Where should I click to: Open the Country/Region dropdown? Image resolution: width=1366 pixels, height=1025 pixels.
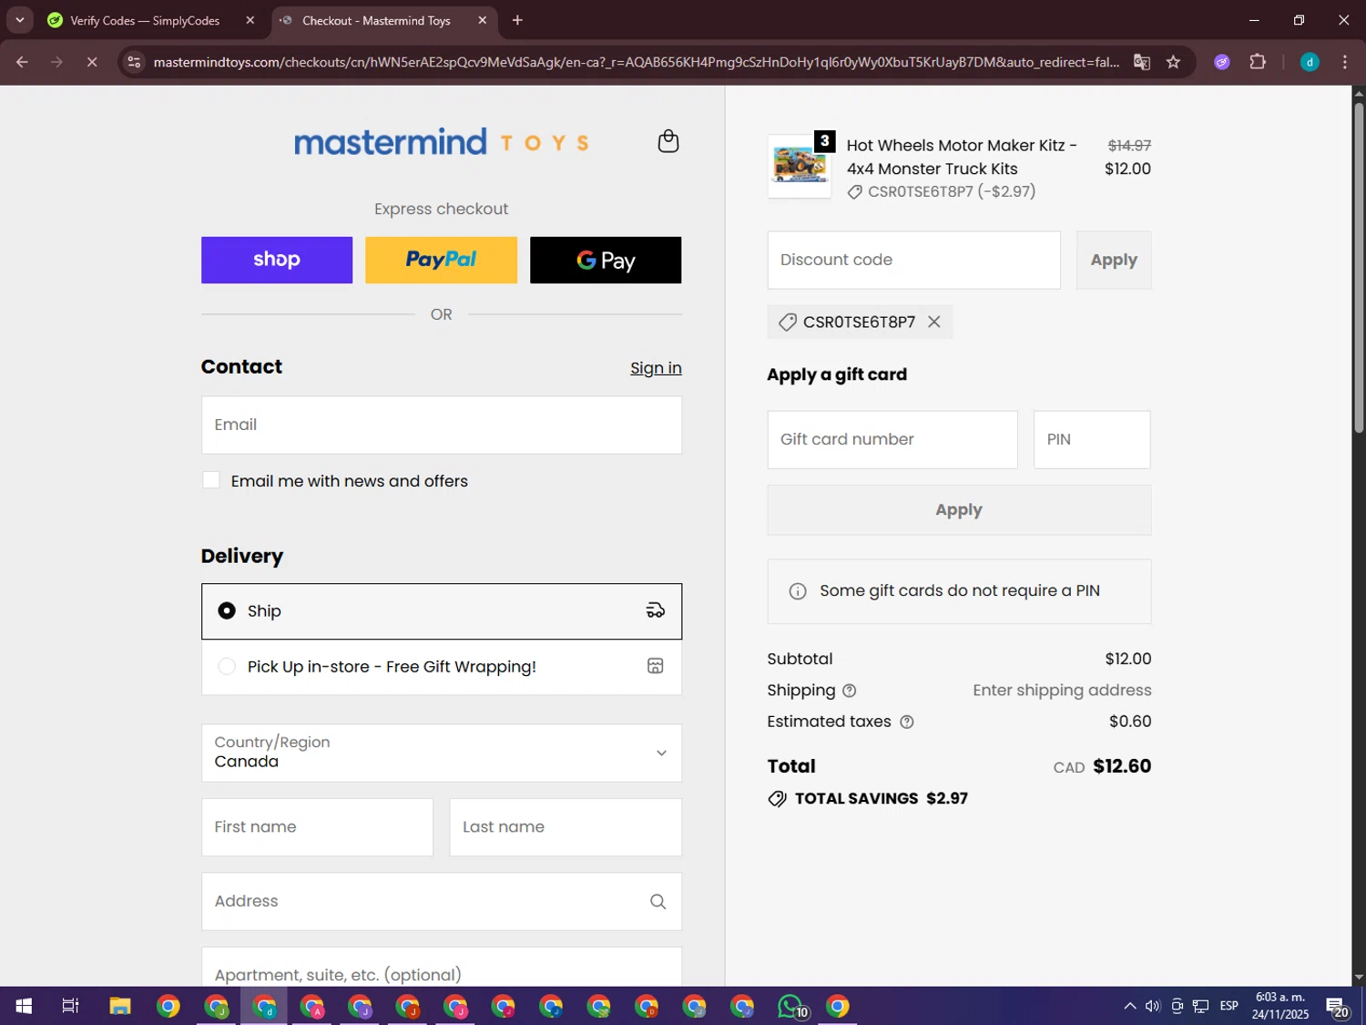[x=442, y=753]
